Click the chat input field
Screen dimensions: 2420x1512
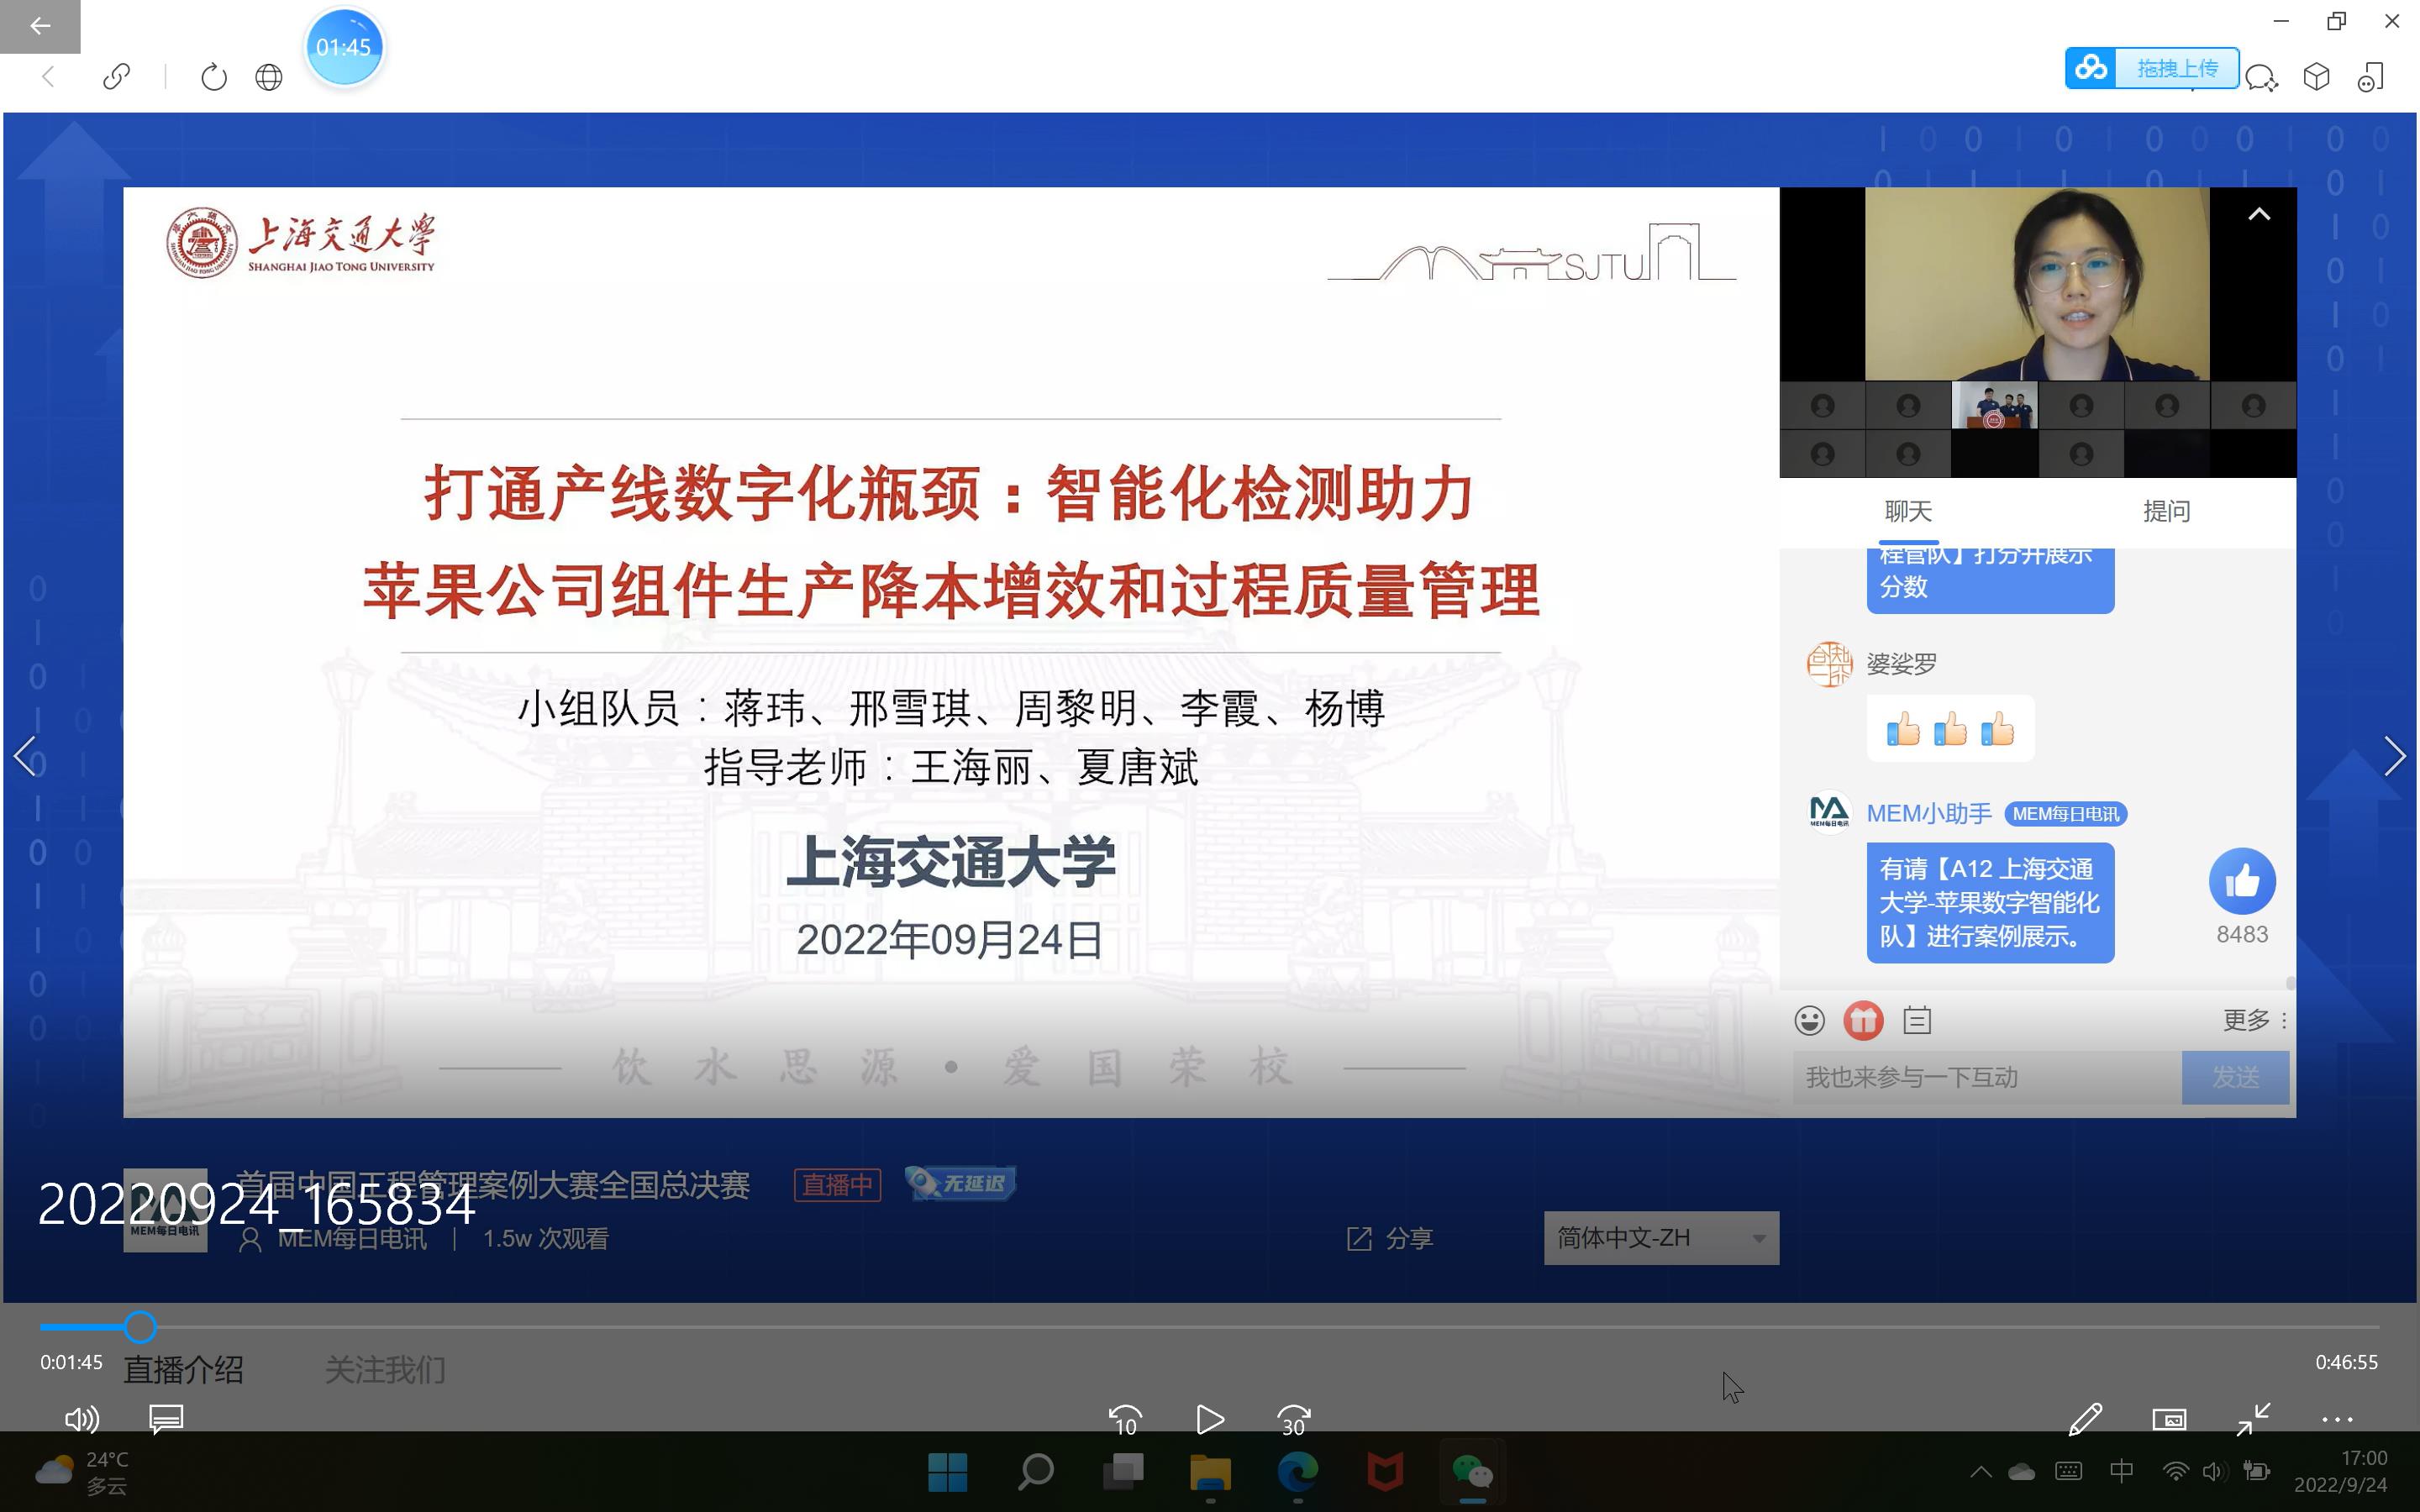coord(1985,1077)
